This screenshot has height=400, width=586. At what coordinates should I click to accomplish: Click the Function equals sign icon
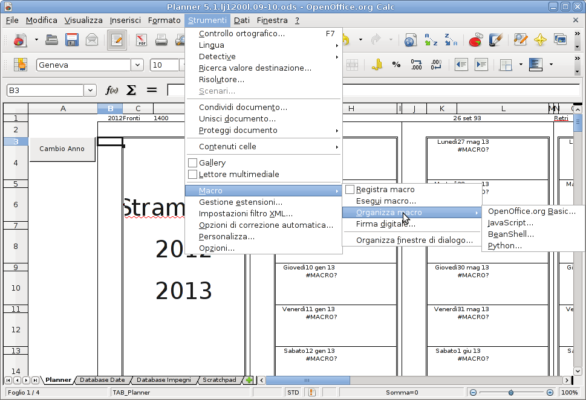(x=151, y=90)
